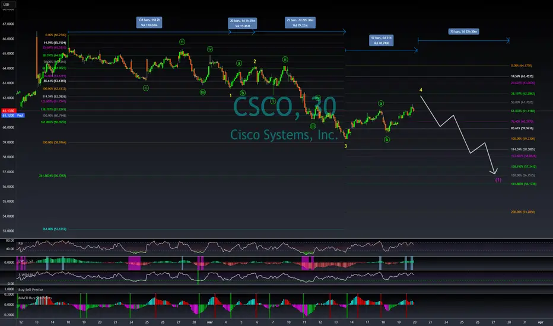Select Fibonacci level 200.00% (54.2850)
The width and height of the screenshot is (553, 326).
[x=523, y=212]
